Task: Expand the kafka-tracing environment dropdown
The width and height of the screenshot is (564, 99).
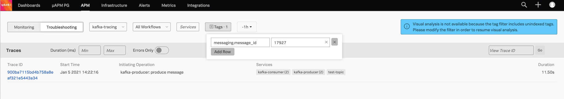Action: pyautogui.click(x=108, y=27)
